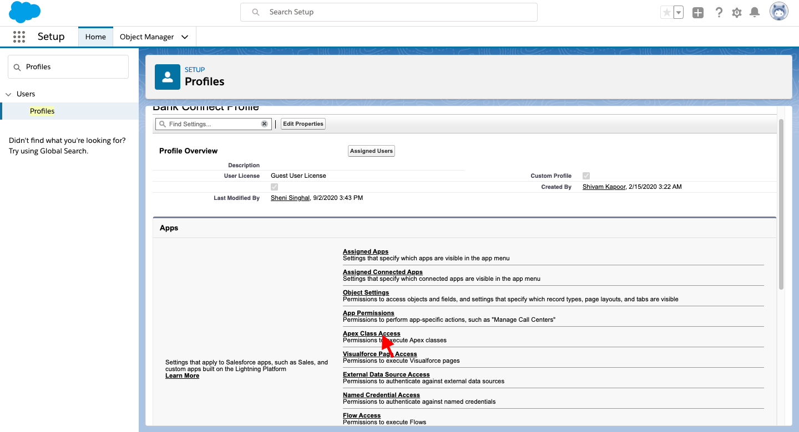Screen dimensions: 799x432
Task: Click the SETUP breadcrumb label
Action: coord(195,70)
